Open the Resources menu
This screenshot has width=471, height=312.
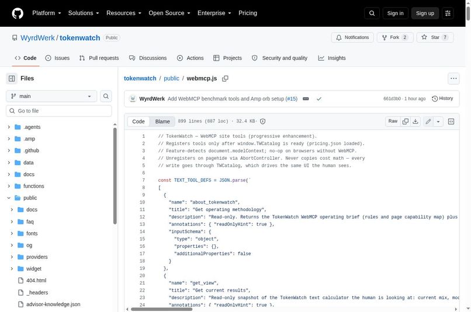click(124, 13)
